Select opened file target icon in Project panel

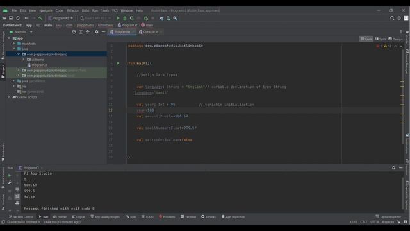point(74,31)
